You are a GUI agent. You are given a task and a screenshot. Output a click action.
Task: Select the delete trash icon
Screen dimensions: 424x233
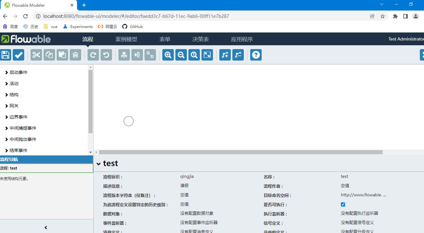75,55
